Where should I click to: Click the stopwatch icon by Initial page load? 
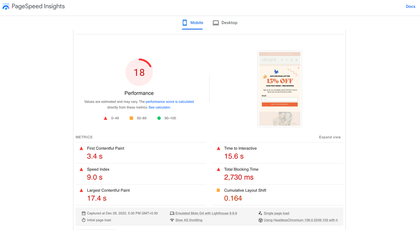[84, 220]
